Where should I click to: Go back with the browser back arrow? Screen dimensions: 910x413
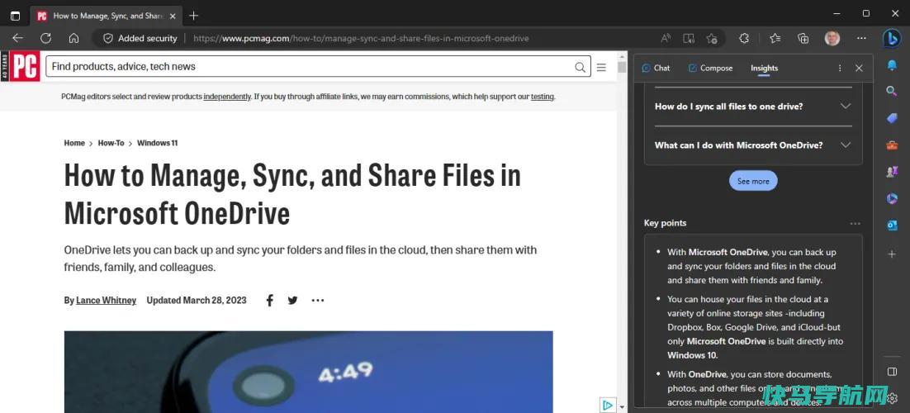(x=17, y=38)
